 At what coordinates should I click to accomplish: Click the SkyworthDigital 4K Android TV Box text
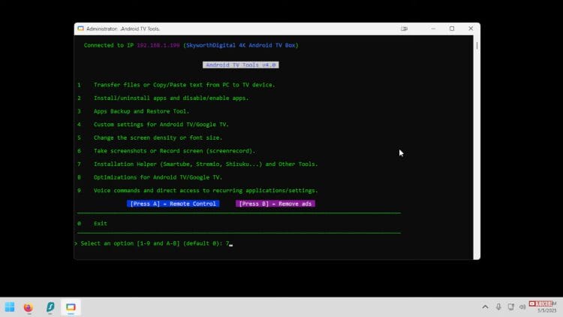tap(240, 45)
